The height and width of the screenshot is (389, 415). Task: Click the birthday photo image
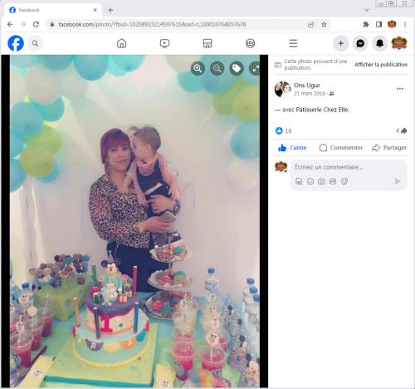[x=134, y=221]
